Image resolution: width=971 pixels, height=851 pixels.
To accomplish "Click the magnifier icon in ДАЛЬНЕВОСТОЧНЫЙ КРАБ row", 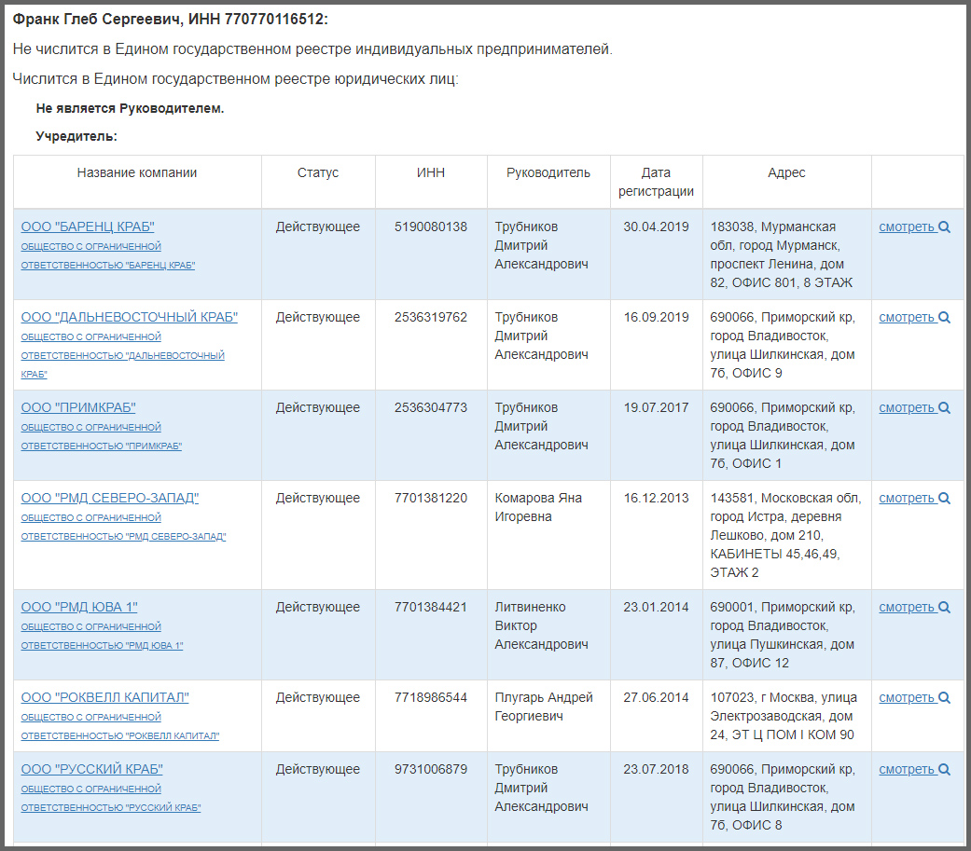I will (x=944, y=318).
